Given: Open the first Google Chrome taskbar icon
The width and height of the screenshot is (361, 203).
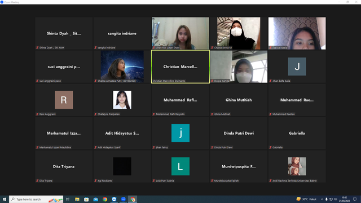Looking at the screenshot, I should click(105, 199).
